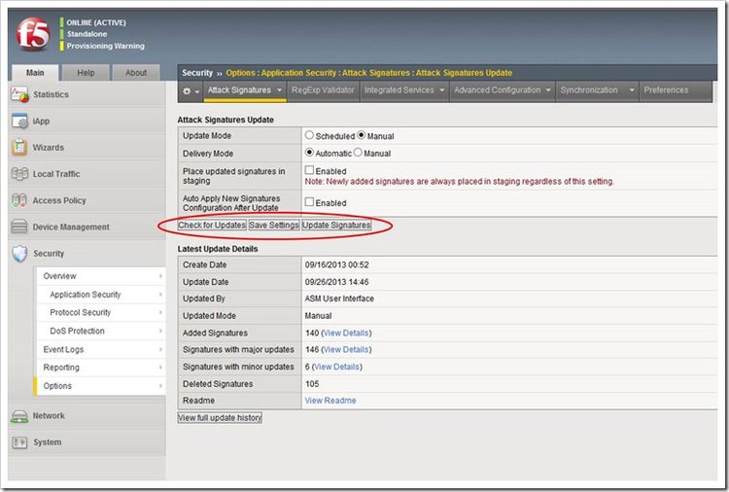Screen dimensions: 729x492
Task: Enable Auto Apply New Signatures checkbox
Action: tap(310, 202)
